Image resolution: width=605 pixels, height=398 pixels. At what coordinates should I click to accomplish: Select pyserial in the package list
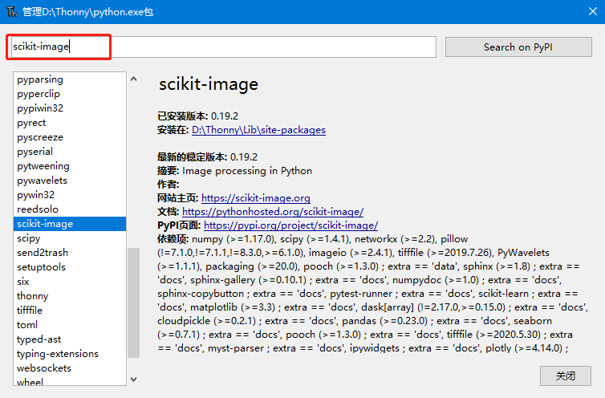[35, 152]
